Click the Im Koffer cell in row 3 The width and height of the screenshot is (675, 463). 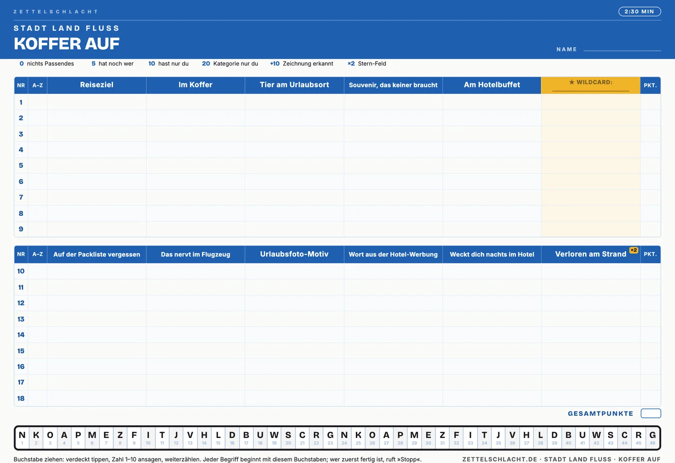[195, 134]
